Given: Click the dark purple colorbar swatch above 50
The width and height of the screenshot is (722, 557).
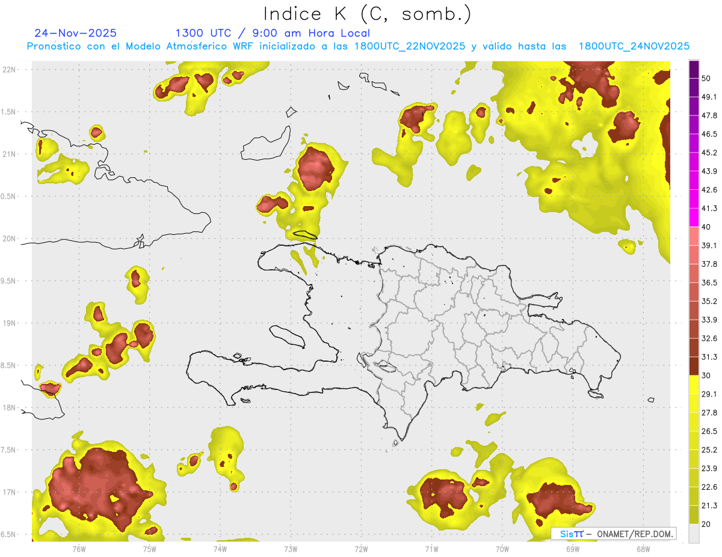Looking at the screenshot, I should [694, 69].
